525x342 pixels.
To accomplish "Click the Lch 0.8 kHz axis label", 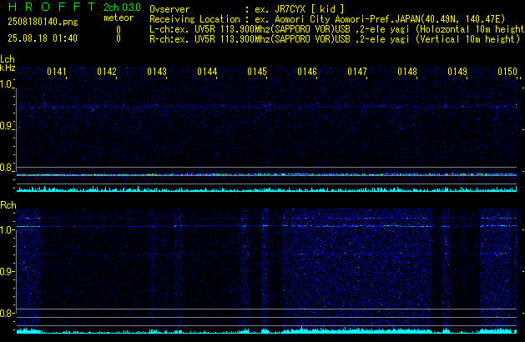I will 7,168.
